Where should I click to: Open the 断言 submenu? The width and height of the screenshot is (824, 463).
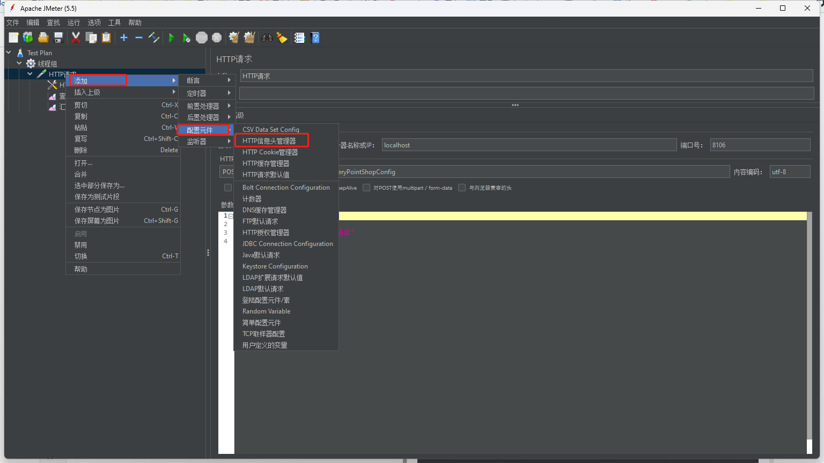[207, 80]
